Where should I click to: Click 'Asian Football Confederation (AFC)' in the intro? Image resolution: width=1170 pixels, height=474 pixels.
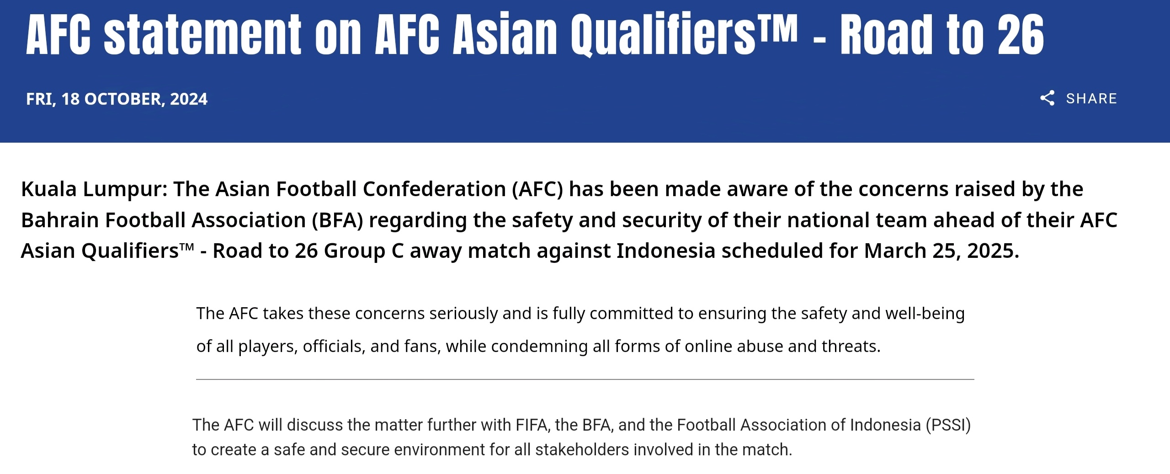[389, 189]
